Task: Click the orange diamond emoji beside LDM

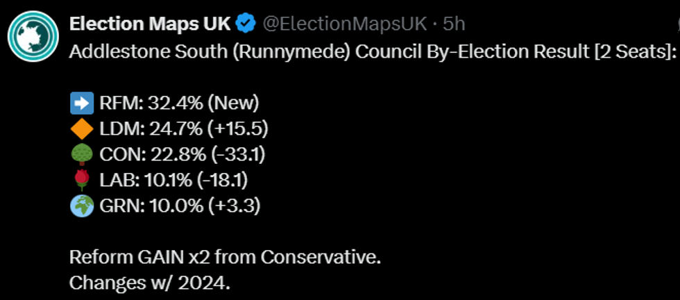Action: [x=82, y=129]
